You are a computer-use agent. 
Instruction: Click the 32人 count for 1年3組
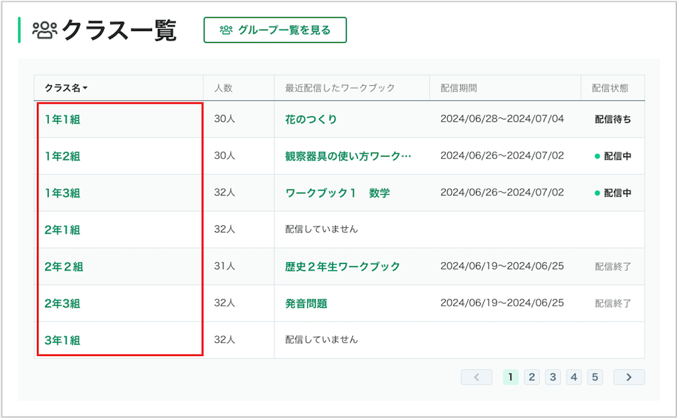point(225,192)
